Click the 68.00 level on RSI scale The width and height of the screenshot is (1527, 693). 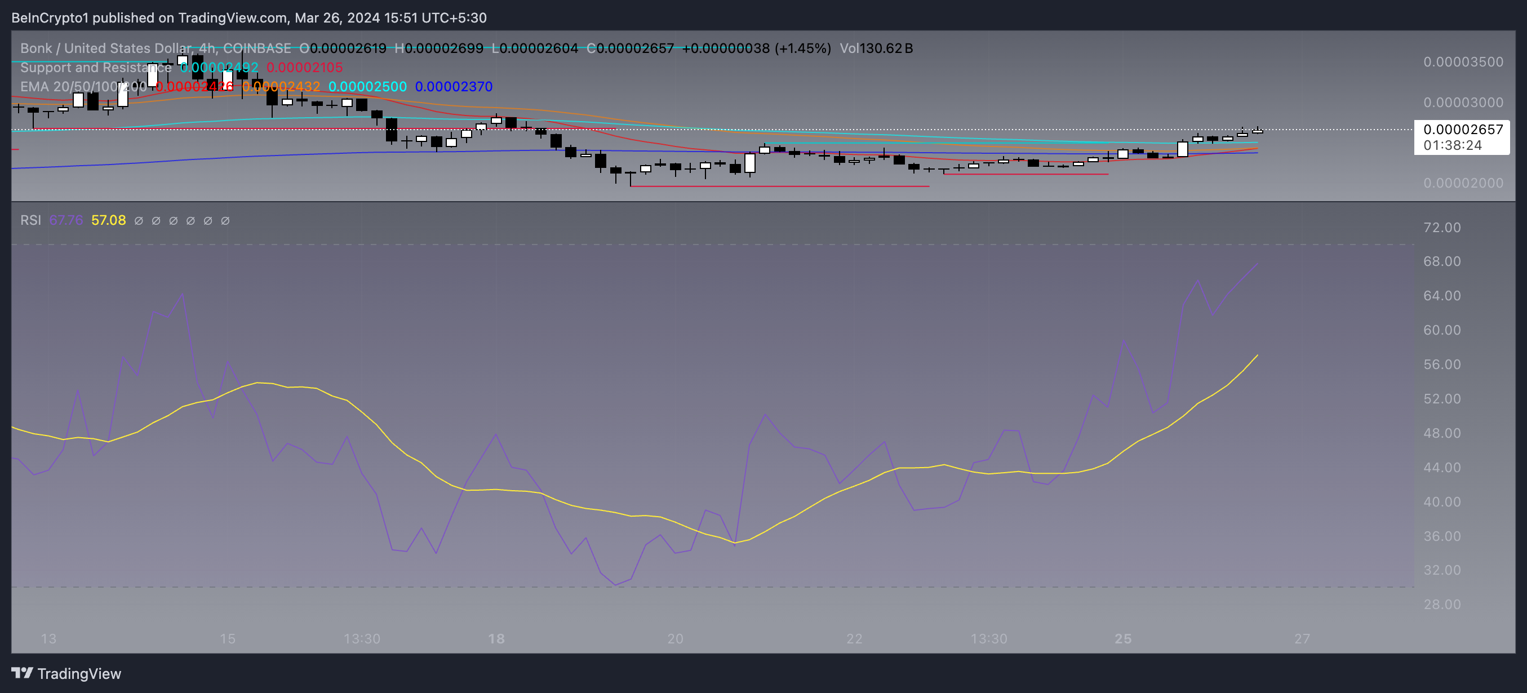(x=1442, y=261)
